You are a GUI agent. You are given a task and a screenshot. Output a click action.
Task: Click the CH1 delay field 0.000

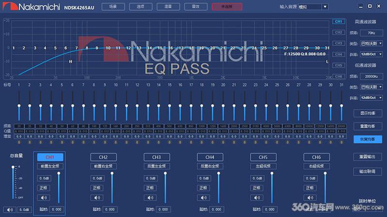coord(57,209)
